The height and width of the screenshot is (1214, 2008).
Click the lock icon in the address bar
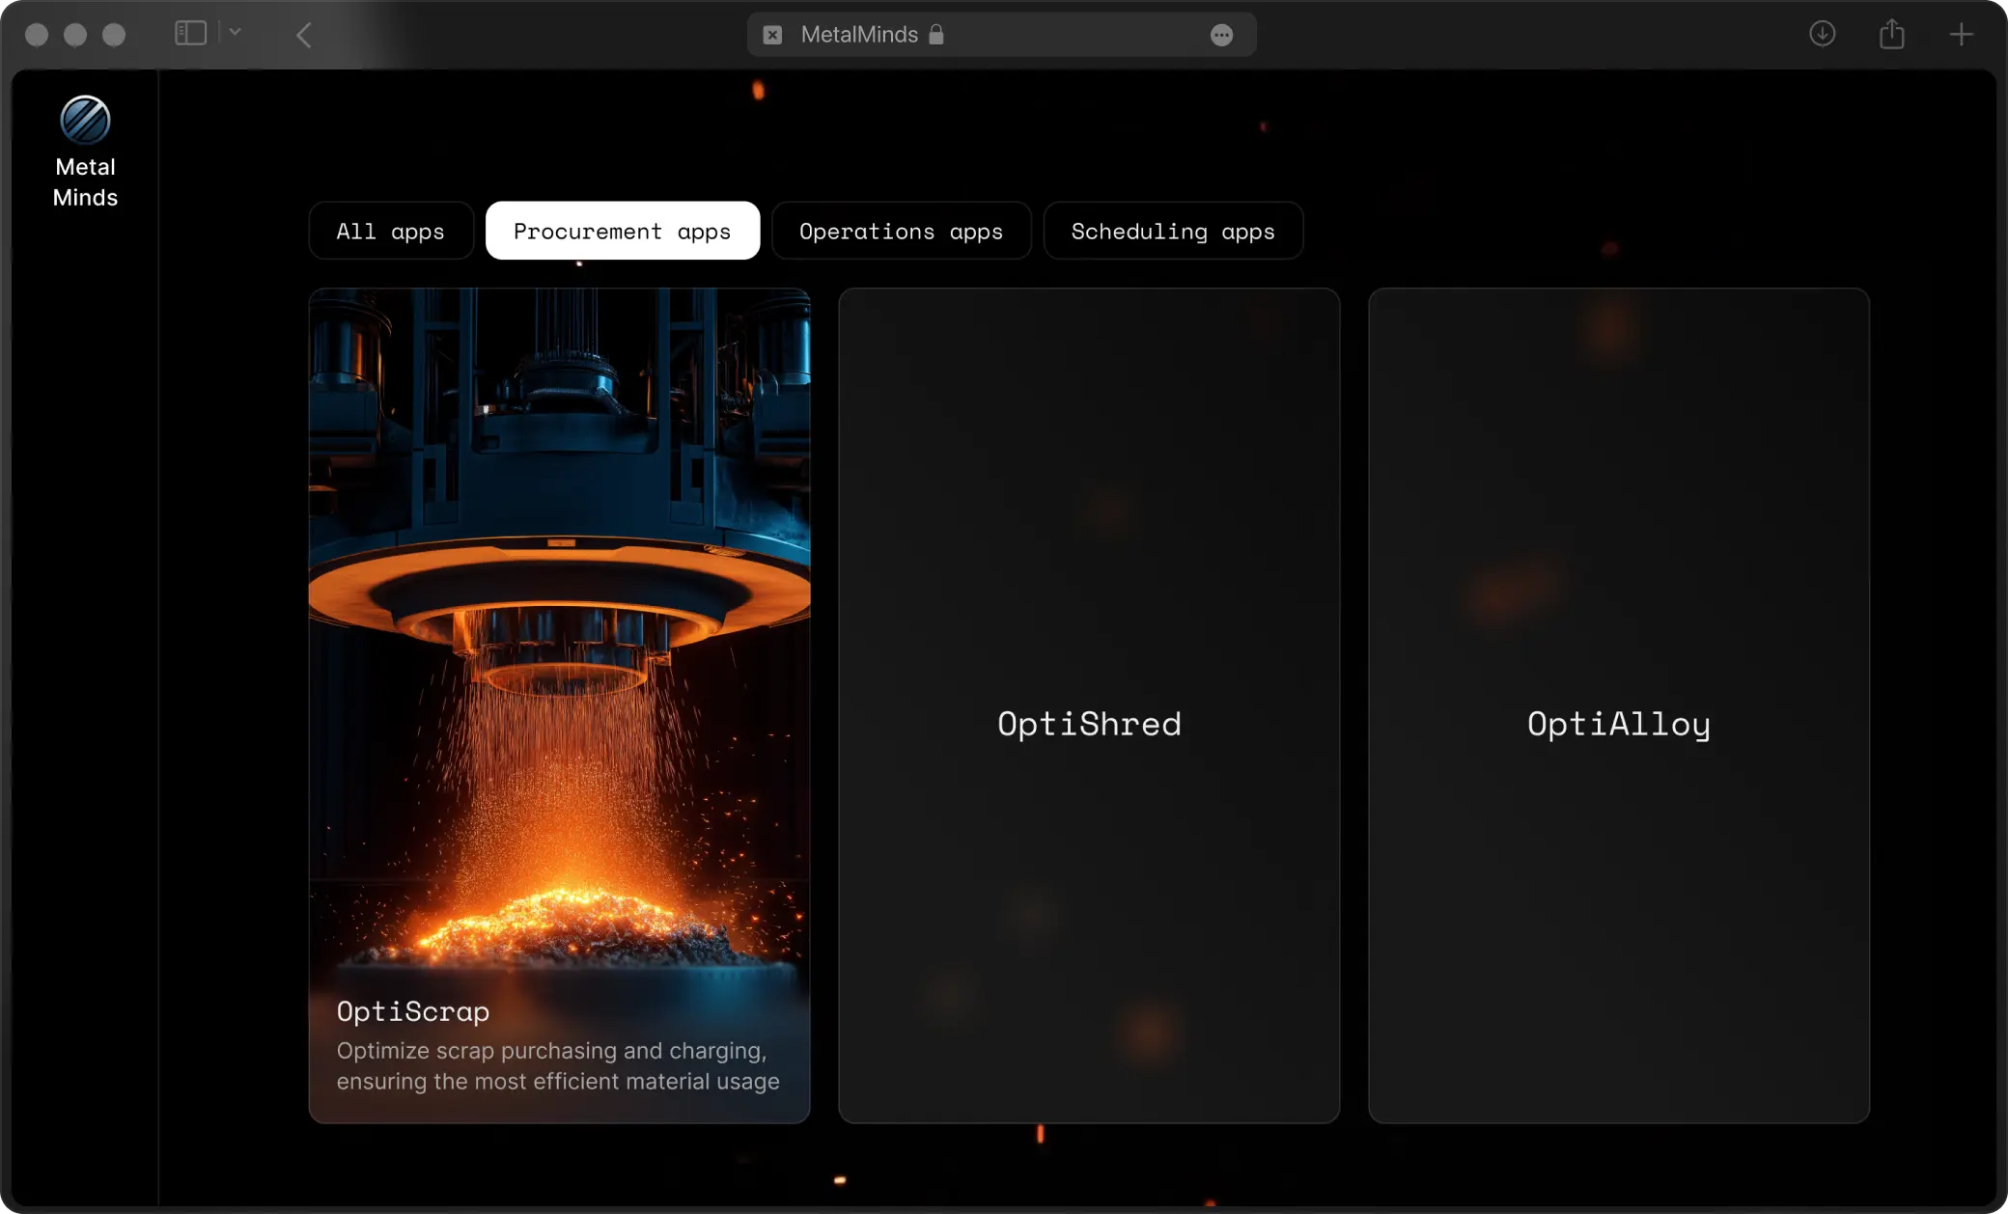click(935, 34)
